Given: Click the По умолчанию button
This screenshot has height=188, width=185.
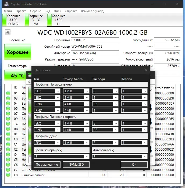Looking at the screenshot, I should point(47,165).
